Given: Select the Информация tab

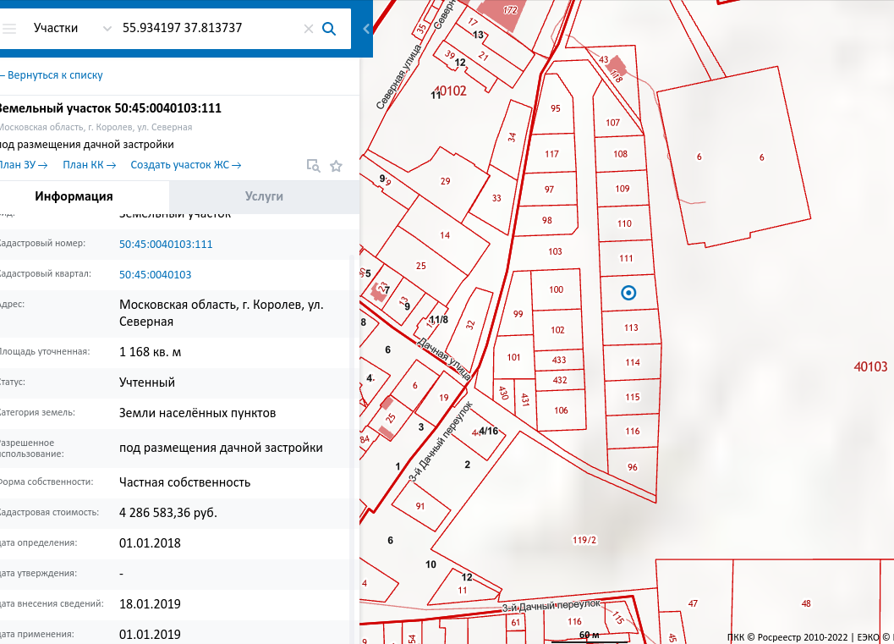Looking at the screenshot, I should [74, 196].
